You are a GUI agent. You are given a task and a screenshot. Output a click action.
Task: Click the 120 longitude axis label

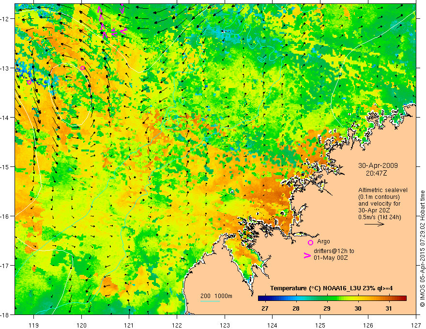pos(81,325)
